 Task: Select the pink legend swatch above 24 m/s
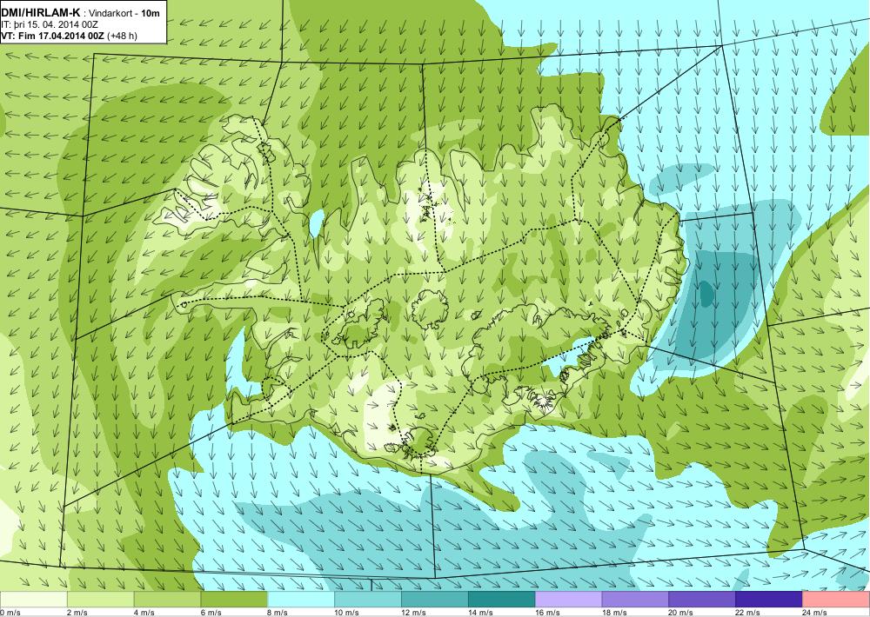[836, 600]
